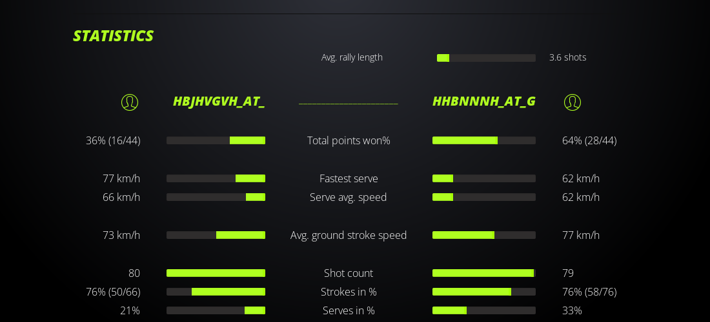
Task: Click the right Serves in % bar
Action: pyautogui.click(x=484, y=310)
